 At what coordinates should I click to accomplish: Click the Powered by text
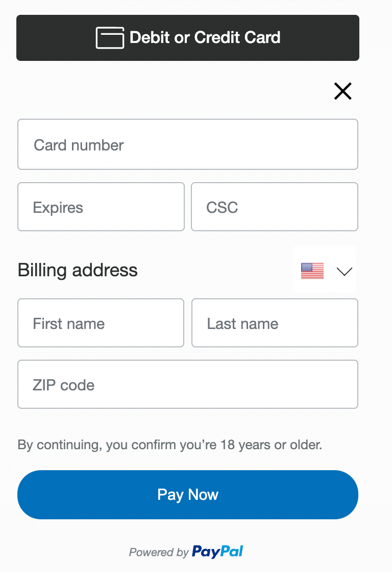[159, 552]
